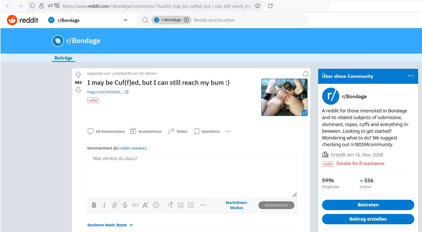Image resolution: width=422 pixels, height=232 pixels.
Task: Open the post's three-dot more menu
Action: tap(228, 131)
